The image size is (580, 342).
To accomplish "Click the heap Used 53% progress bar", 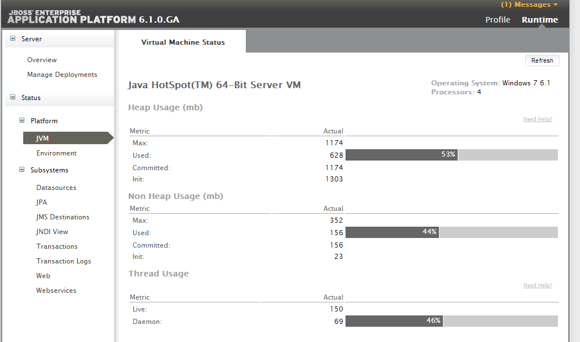I will click(x=451, y=155).
